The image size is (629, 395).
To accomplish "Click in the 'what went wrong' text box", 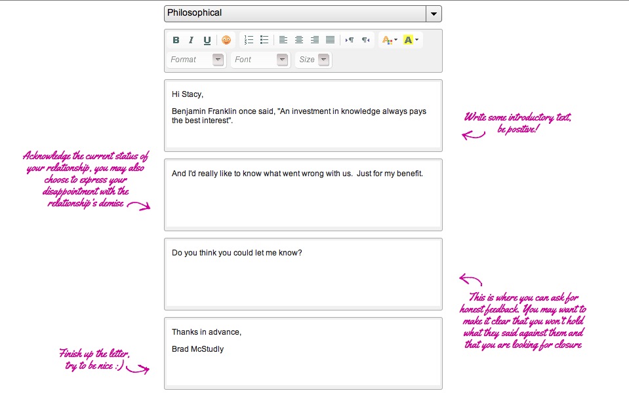I will pos(303,195).
